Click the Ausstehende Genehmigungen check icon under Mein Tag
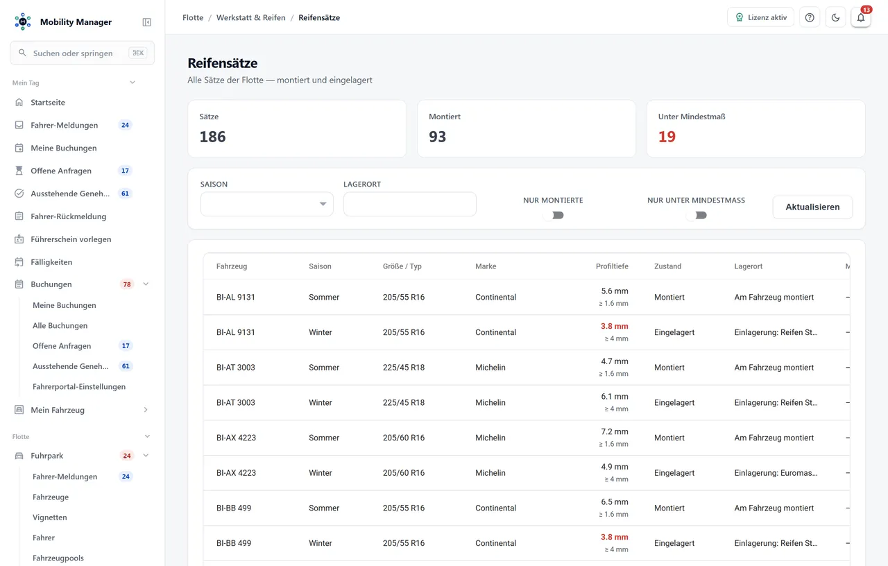The image size is (888, 566). (19, 194)
